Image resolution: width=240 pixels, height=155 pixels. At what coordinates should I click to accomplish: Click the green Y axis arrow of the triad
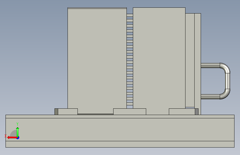[x=18, y=132]
